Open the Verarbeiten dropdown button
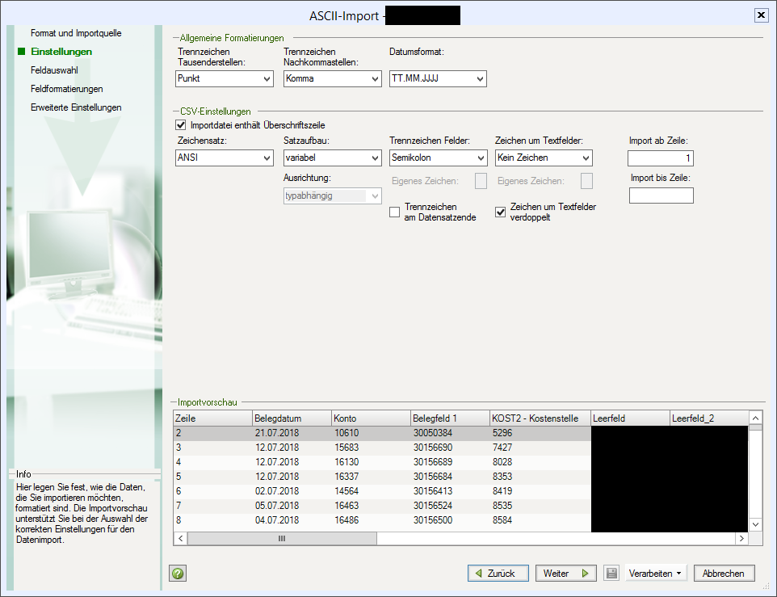The image size is (777, 597). (x=654, y=574)
